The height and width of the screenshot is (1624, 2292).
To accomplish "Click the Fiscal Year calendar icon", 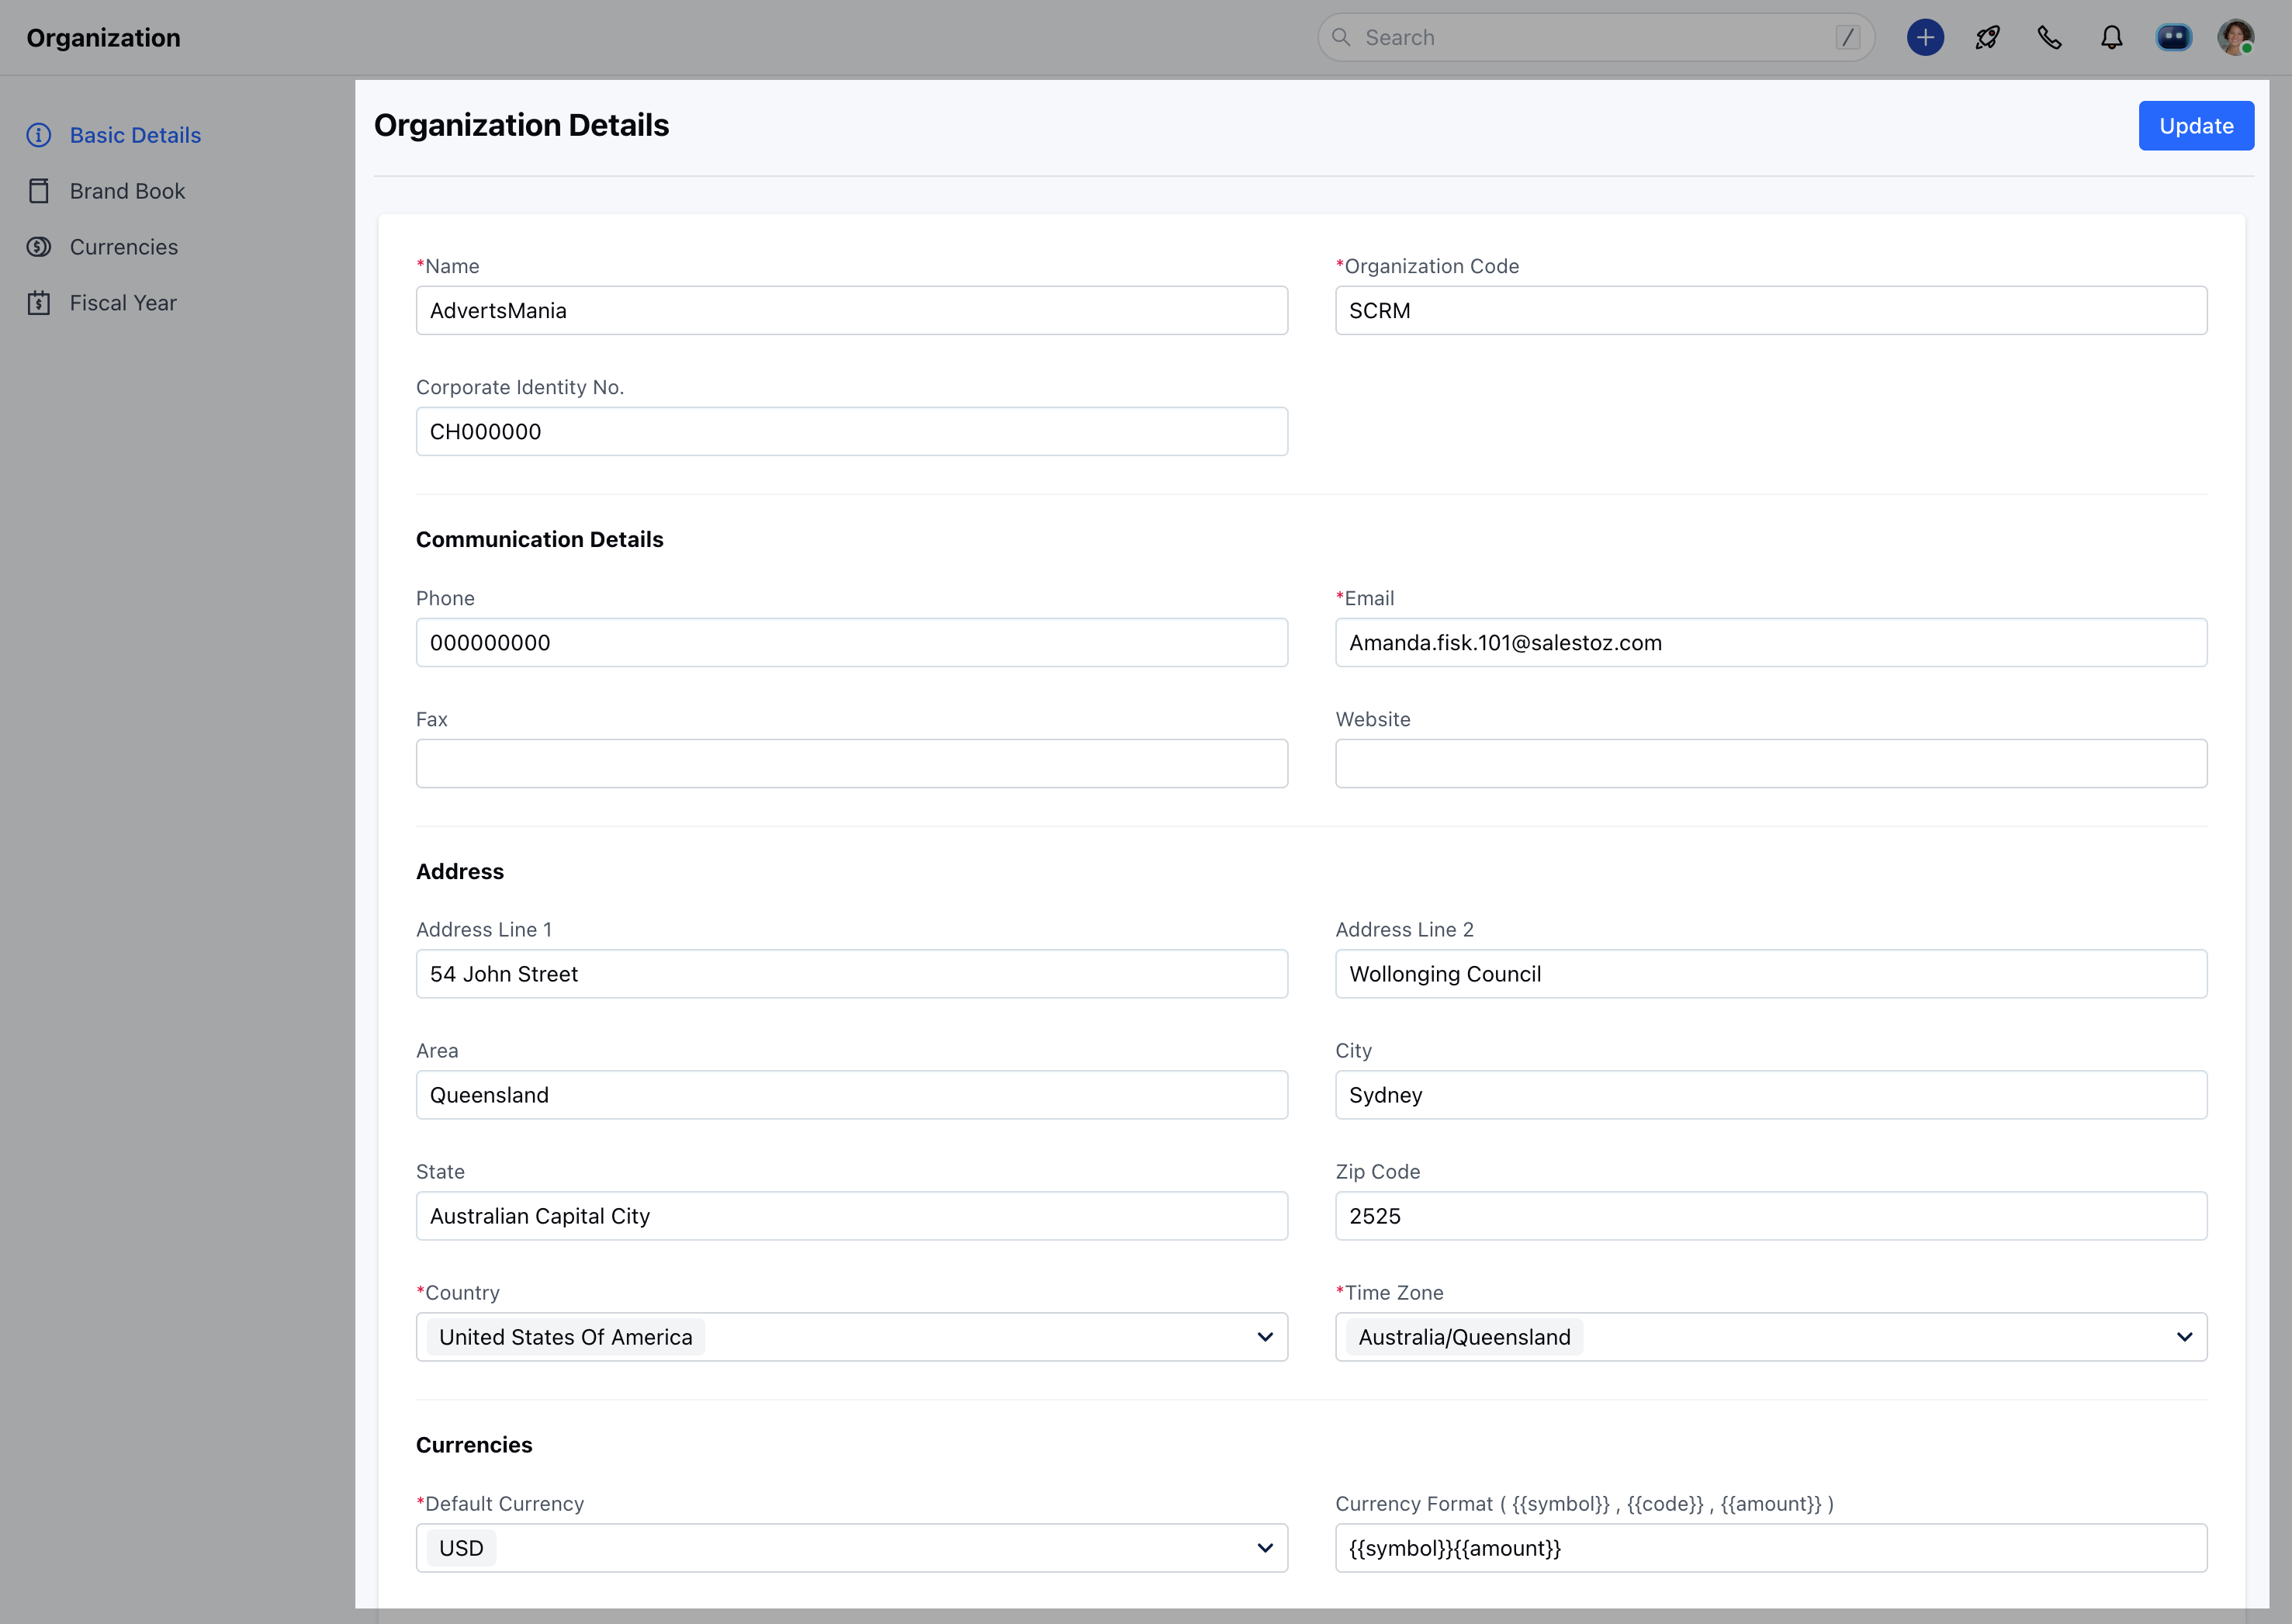I will (x=39, y=303).
